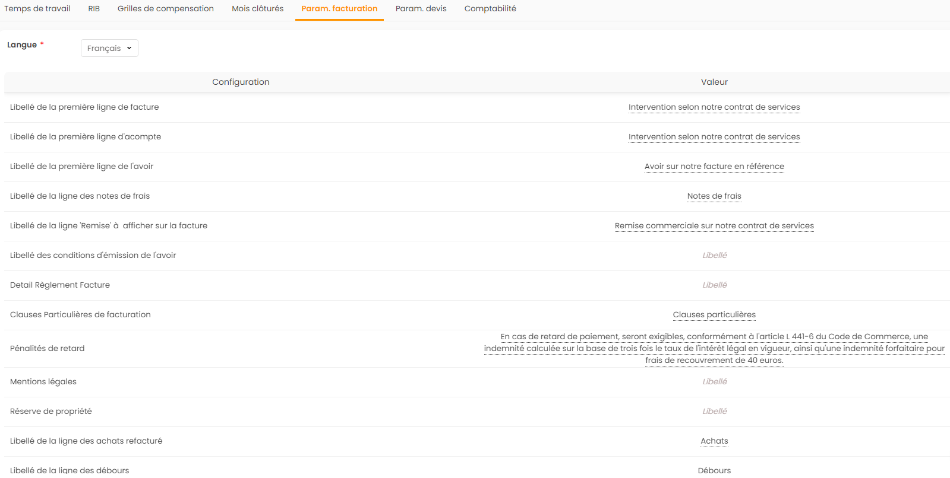This screenshot has height=478, width=950.
Task: Open the Param. devis tab
Action: point(421,9)
